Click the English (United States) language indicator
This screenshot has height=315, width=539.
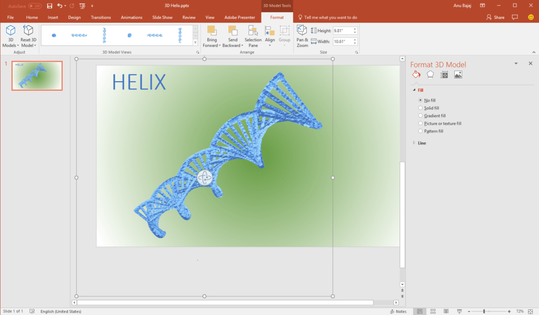pos(61,311)
